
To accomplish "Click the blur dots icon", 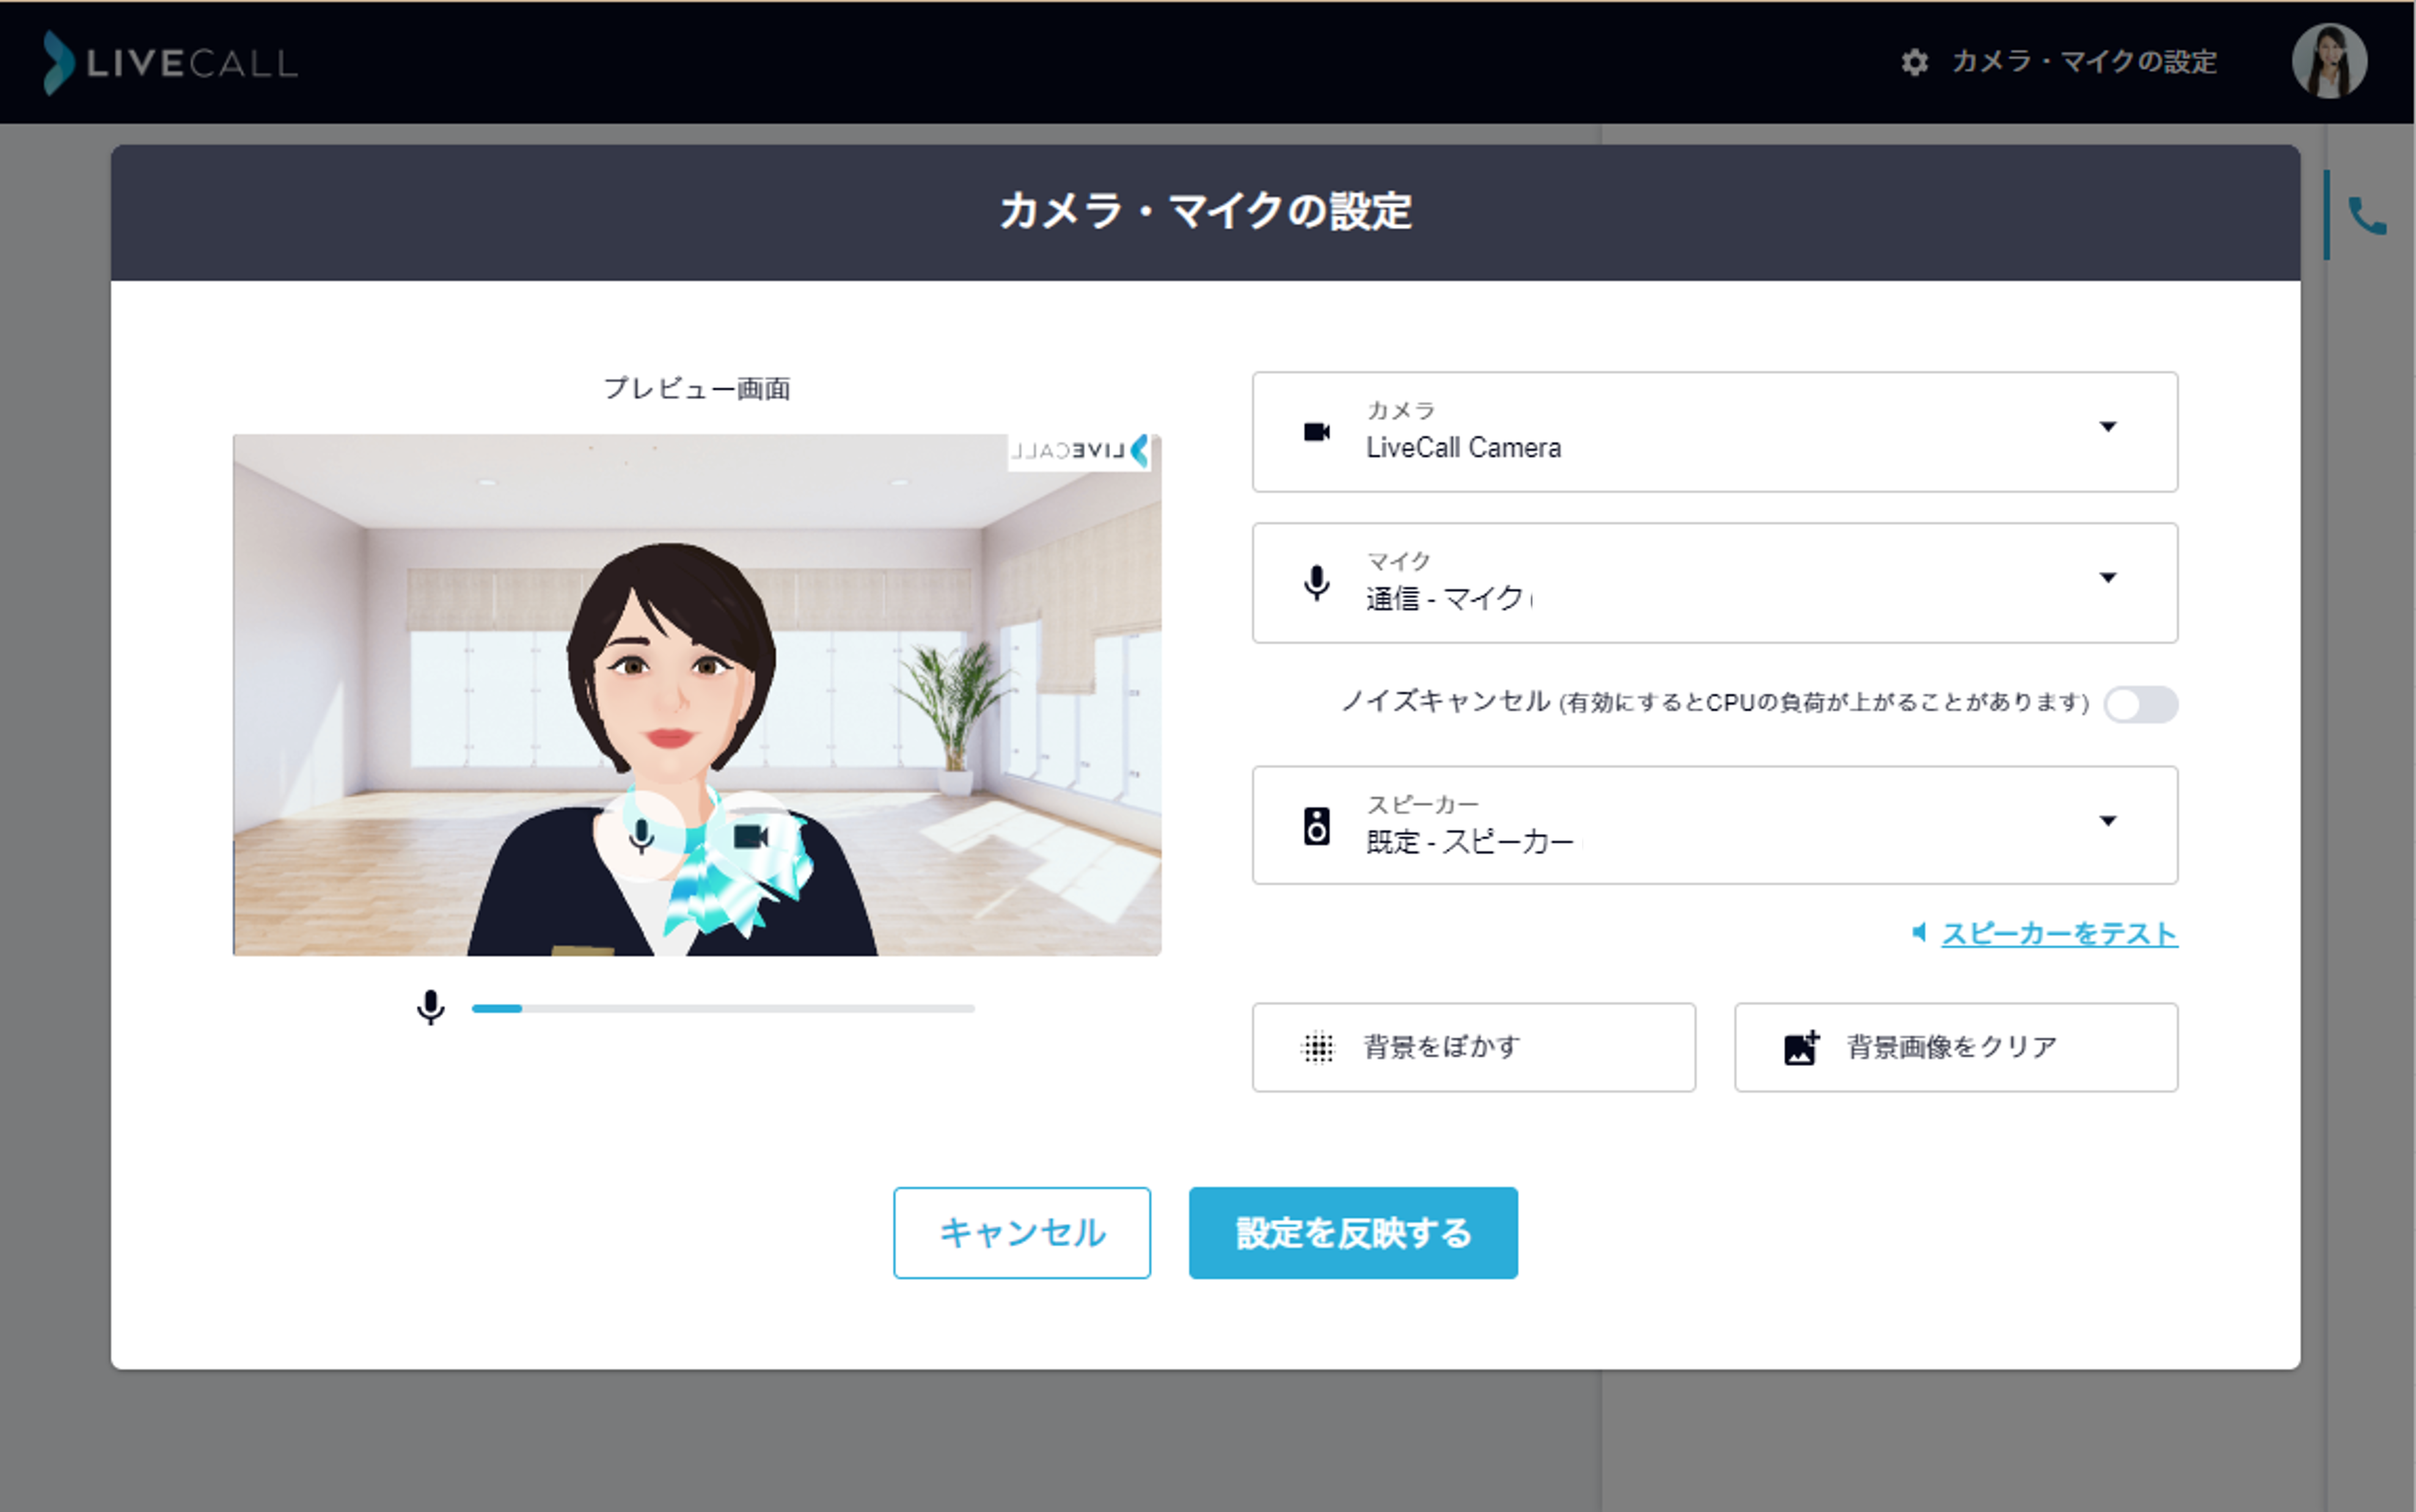I will coord(1317,1047).
